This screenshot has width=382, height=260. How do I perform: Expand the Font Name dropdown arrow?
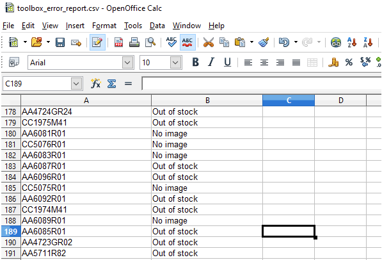pyautogui.click(x=128, y=63)
